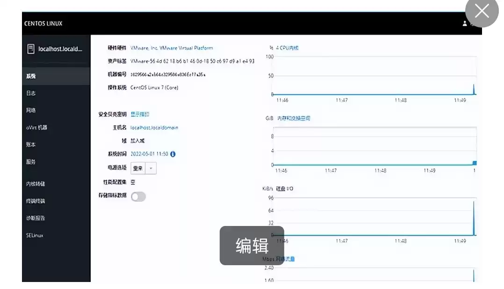Select 系统 in the sidebar
This screenshot has width=504, height=289.
[x=31, y=76]
